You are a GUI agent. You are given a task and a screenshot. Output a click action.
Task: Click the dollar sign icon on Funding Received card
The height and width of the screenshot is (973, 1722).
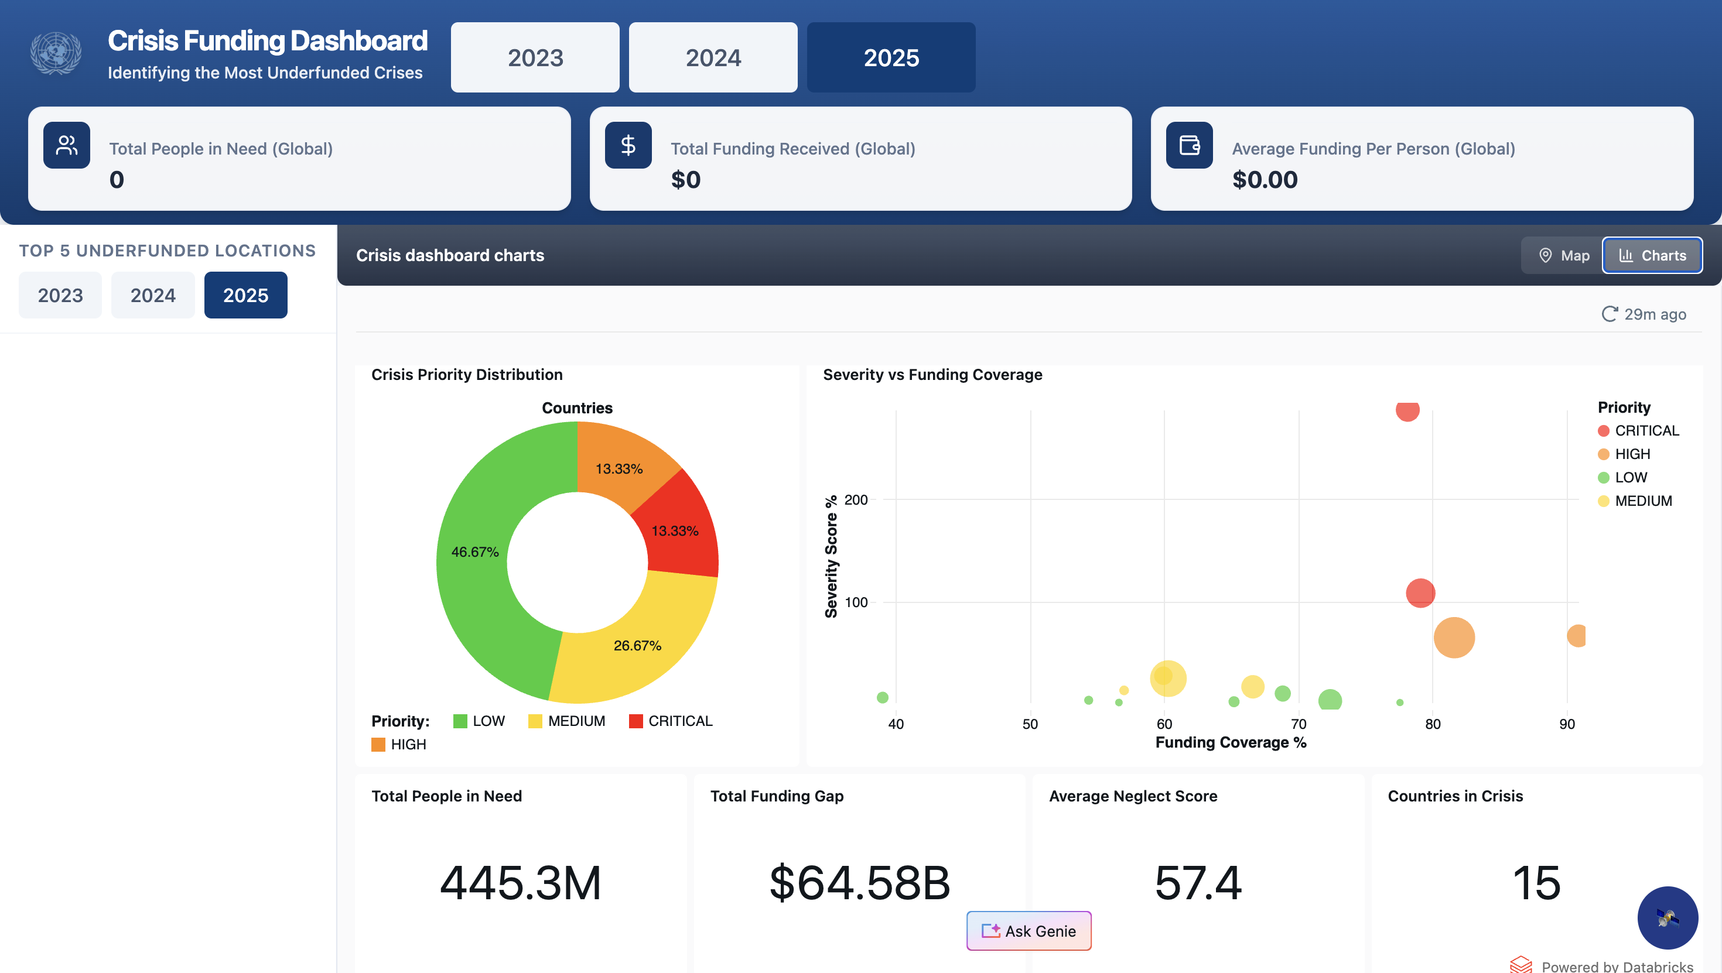[x=628, y=145]
